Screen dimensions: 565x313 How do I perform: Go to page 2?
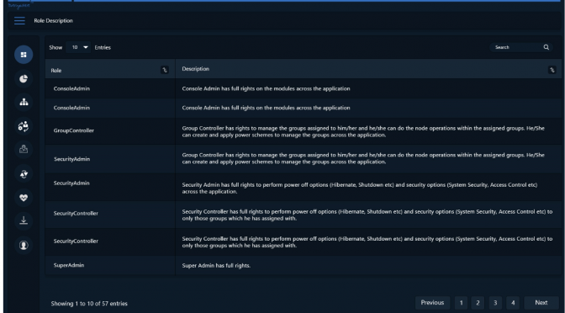pos(478,303)
